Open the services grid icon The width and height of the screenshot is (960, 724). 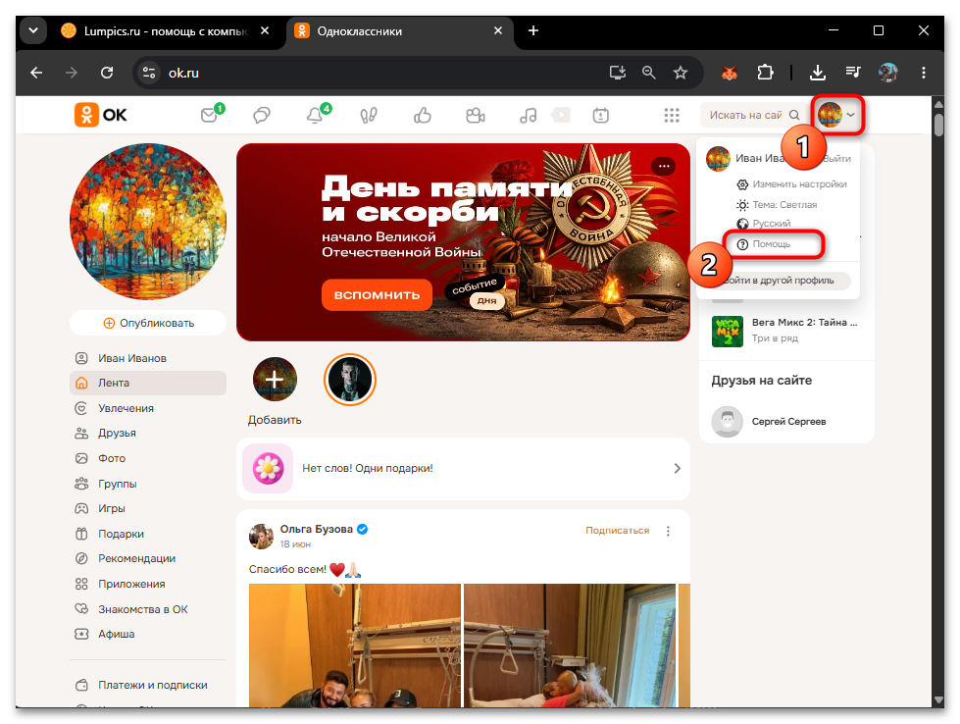(672, 115)
